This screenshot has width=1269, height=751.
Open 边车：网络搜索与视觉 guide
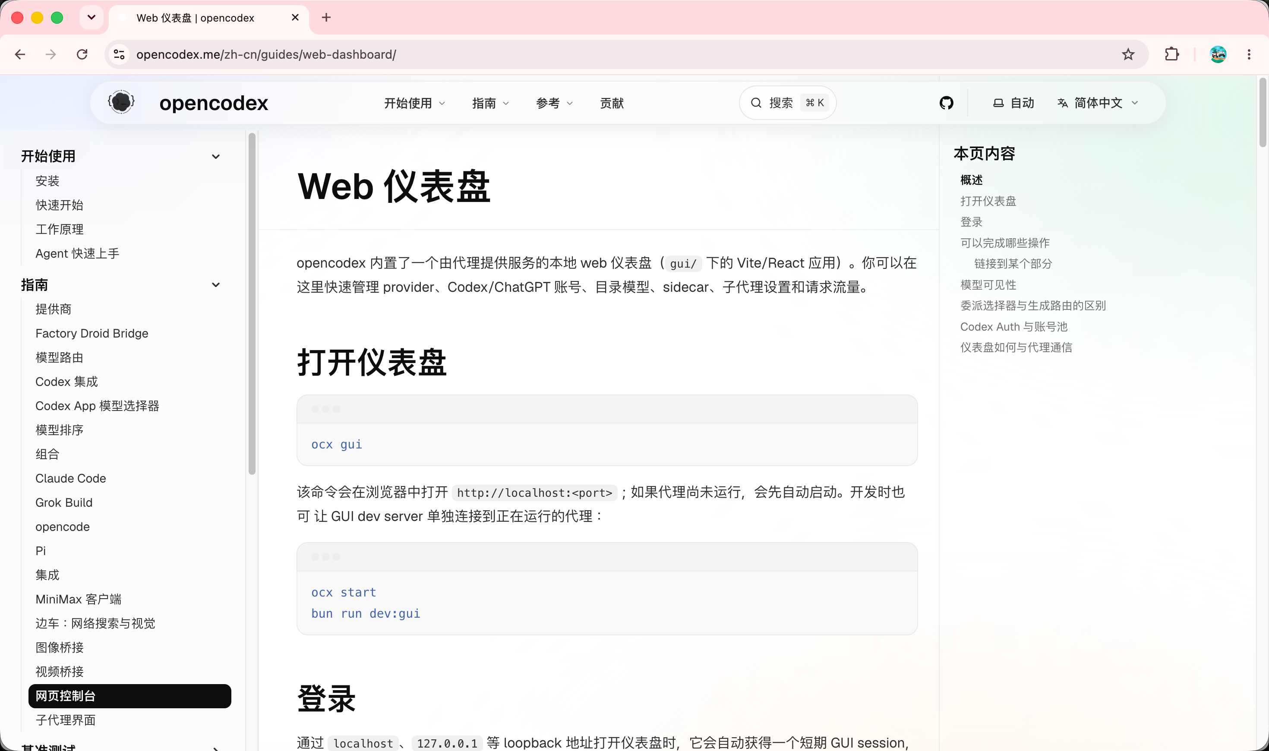click(x=95, y=624)
